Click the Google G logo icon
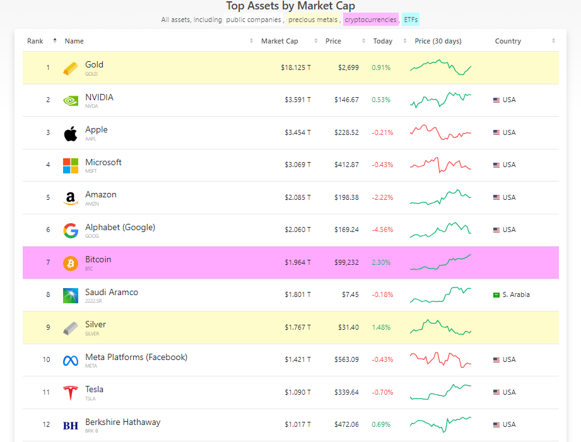 (x=71, y=230)
